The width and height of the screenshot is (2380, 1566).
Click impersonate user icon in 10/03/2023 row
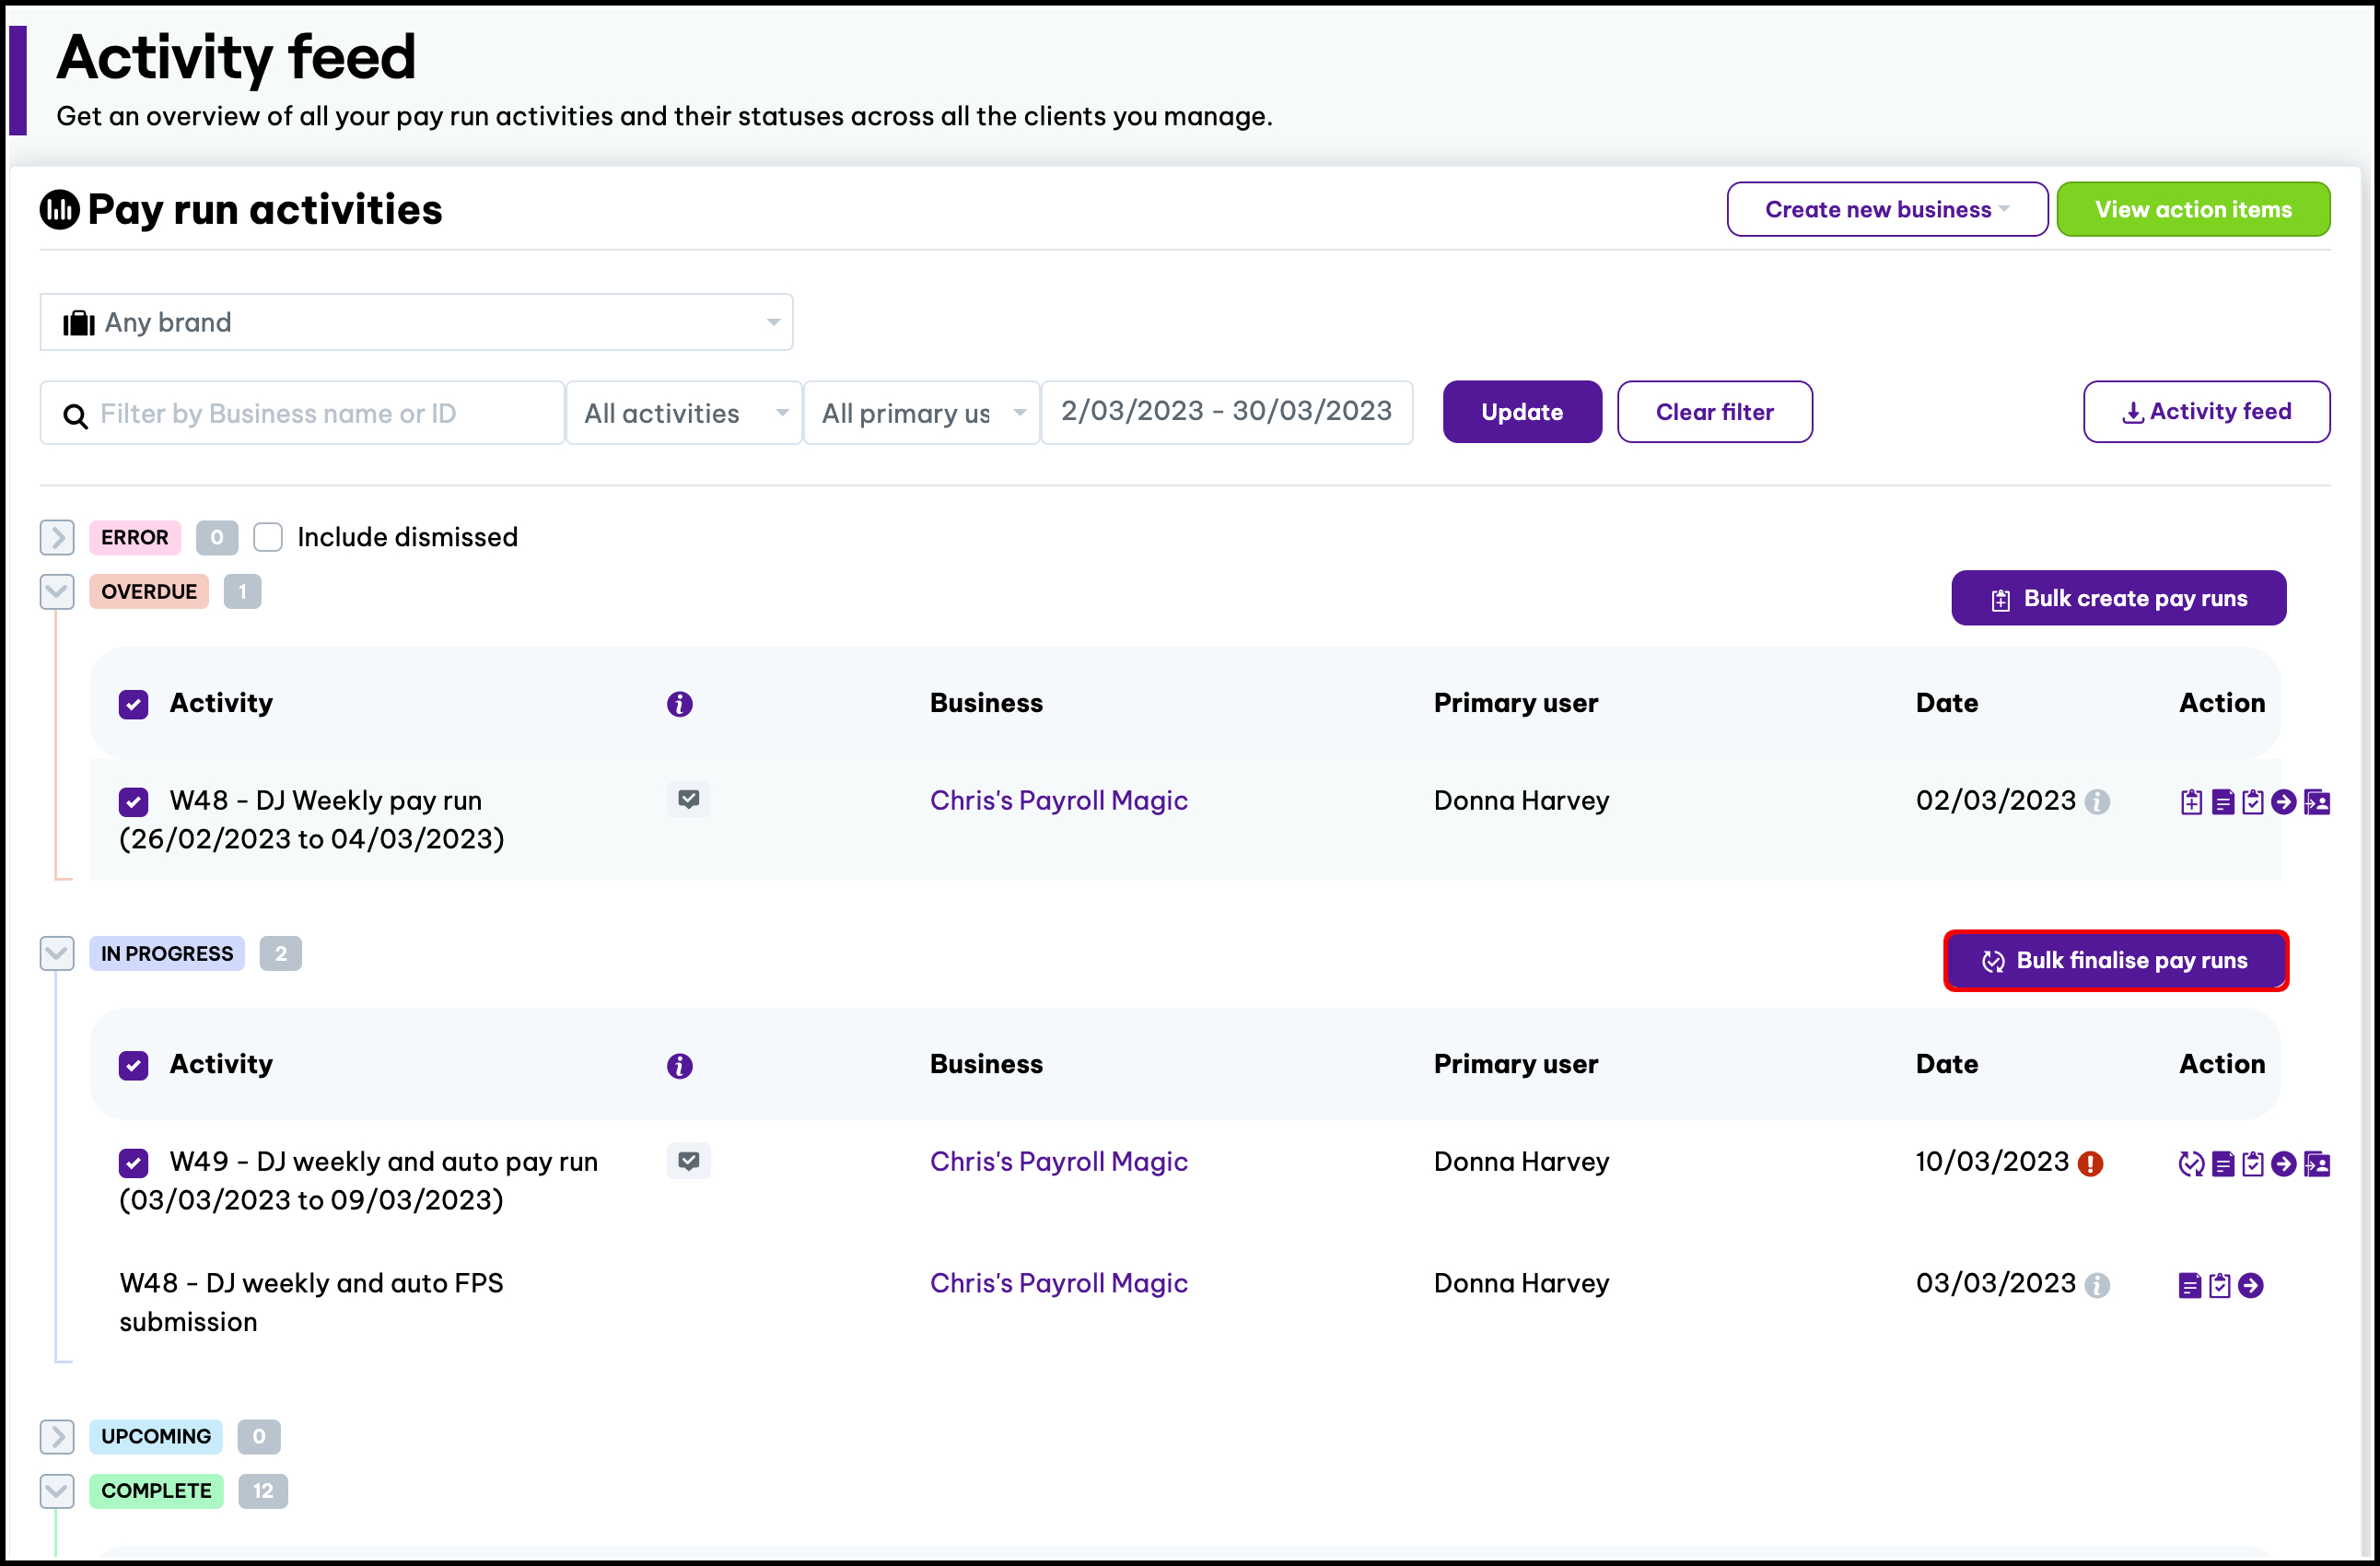click(2317, 1164)
